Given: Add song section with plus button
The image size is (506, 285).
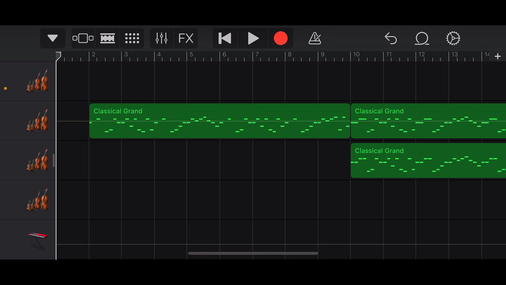Looking at the screenshot, I should 498,56.
